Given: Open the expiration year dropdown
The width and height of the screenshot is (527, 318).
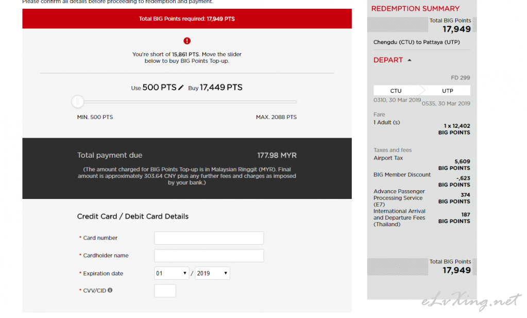Looking at the screenshot, I should [x=212, y=273].
